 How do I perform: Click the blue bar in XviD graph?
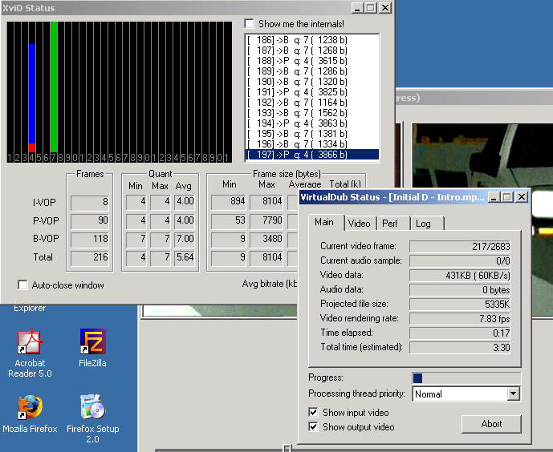pos(32,93)
